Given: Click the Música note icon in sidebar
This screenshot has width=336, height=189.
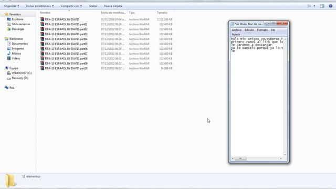Looking at the screenshot, I should pos(9,54).
